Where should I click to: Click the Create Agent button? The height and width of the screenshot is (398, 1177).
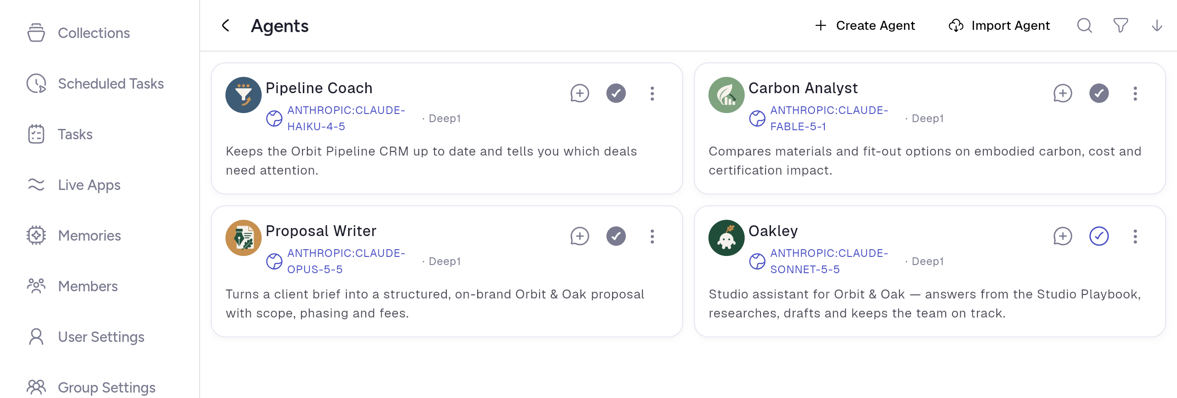pos(865,26)
